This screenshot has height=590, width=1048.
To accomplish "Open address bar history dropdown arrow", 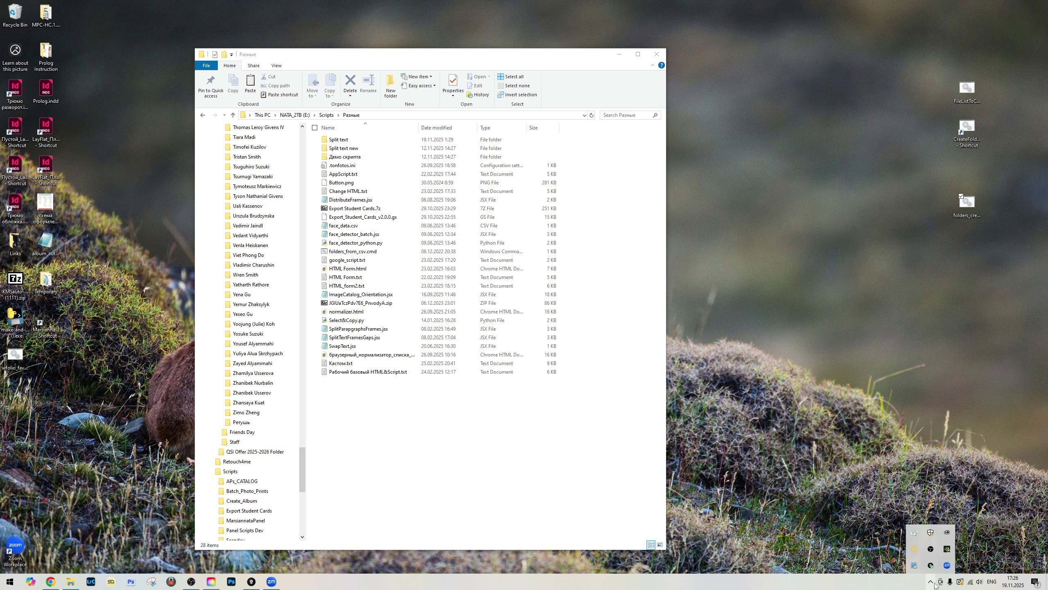I will (584, 115).
